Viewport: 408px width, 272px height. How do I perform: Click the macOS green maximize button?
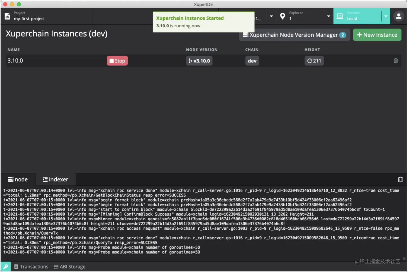[x=19, y=4]
